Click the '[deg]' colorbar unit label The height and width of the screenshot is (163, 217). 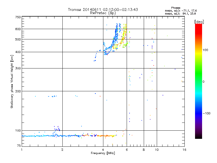point(199,22)
